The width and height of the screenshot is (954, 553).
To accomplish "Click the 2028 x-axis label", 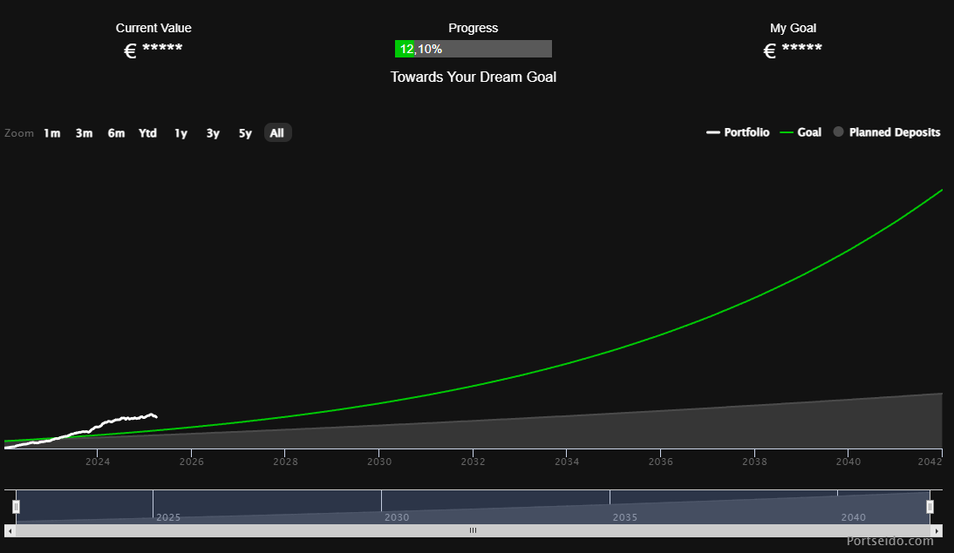I will (285, 462).
